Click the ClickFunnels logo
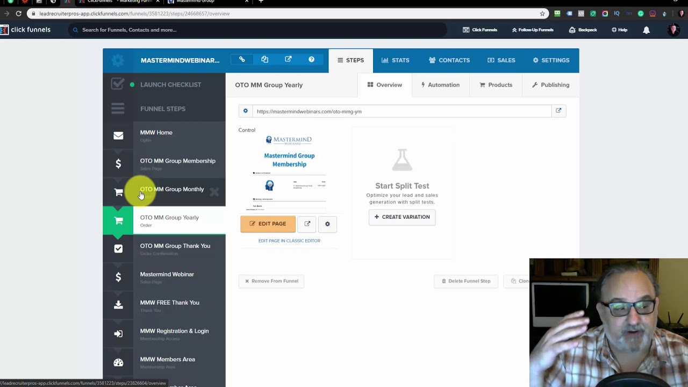Screen dimensions: 688x387 [26, 30]
